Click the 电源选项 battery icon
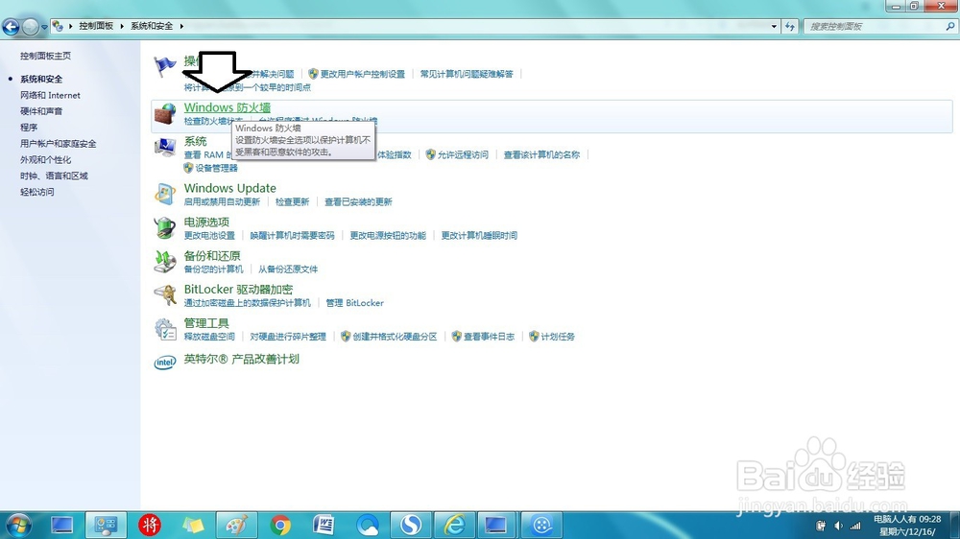The image size is (960, 539). tap(165, 227)
